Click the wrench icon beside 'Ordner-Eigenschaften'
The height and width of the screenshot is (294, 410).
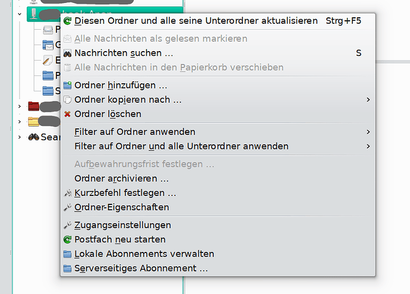(67, 207)
